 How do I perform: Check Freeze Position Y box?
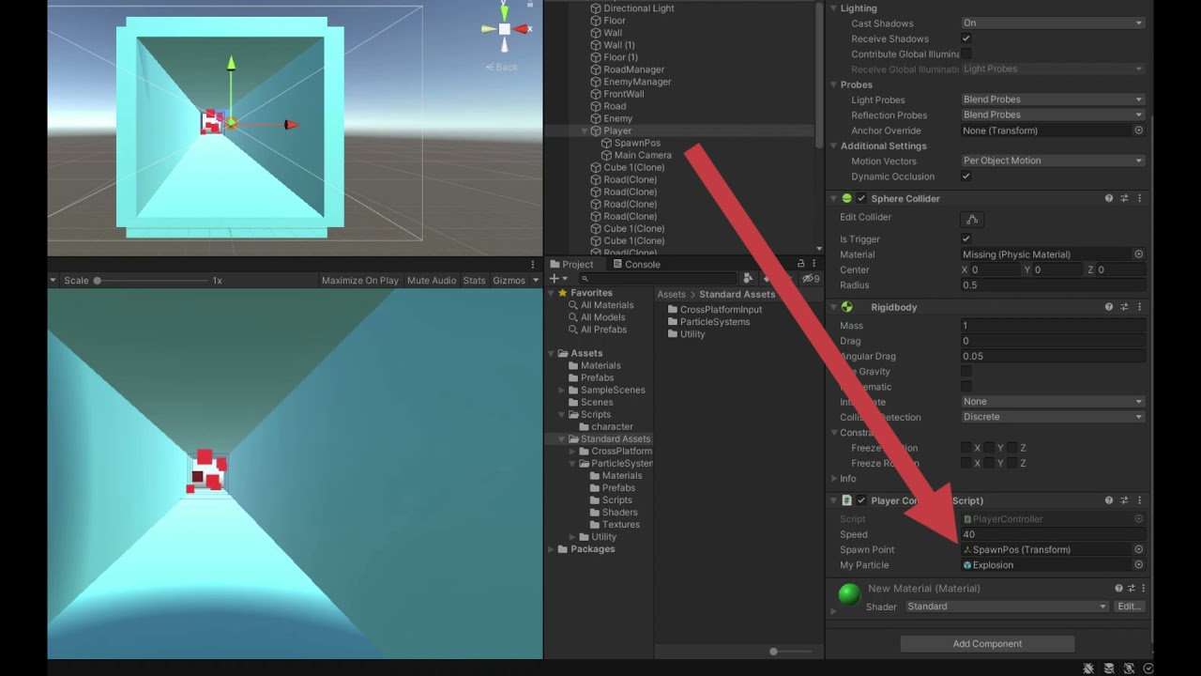point(989,448)
